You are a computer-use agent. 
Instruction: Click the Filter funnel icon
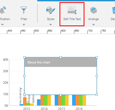pyautogui.click(x=24, y=10)
